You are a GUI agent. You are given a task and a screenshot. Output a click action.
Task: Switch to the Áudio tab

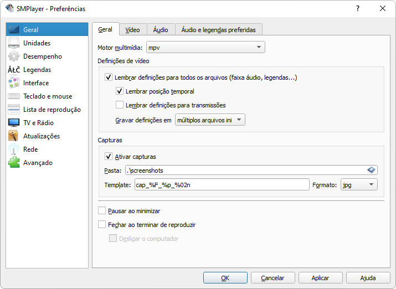[161, 30]
